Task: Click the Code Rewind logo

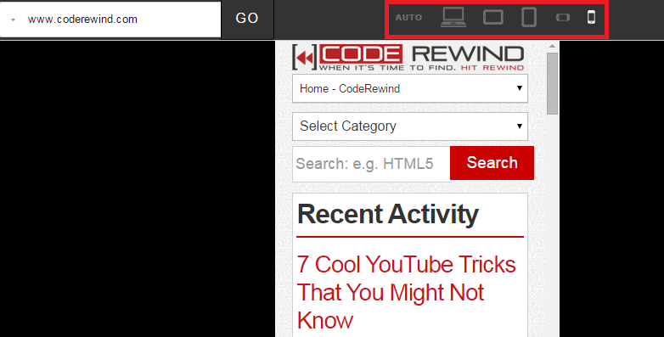Action: (x=408, y=57)
